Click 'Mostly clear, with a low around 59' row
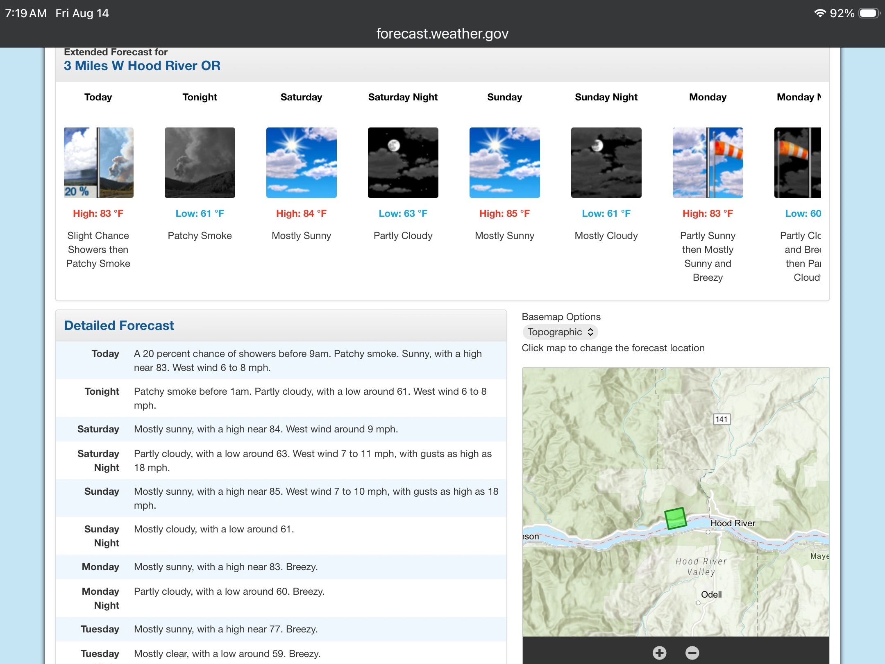Image resolution: width=885 pixels, height=664 pixels. tap(281, 653)
